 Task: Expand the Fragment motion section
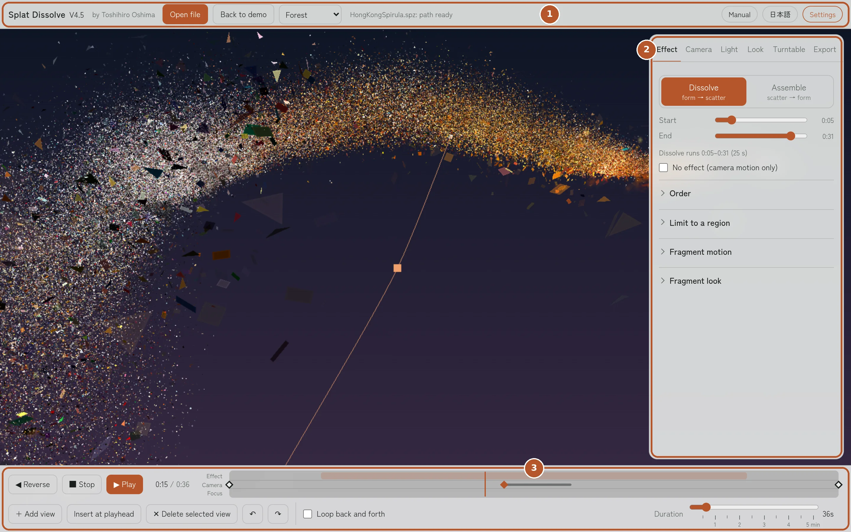746,252
